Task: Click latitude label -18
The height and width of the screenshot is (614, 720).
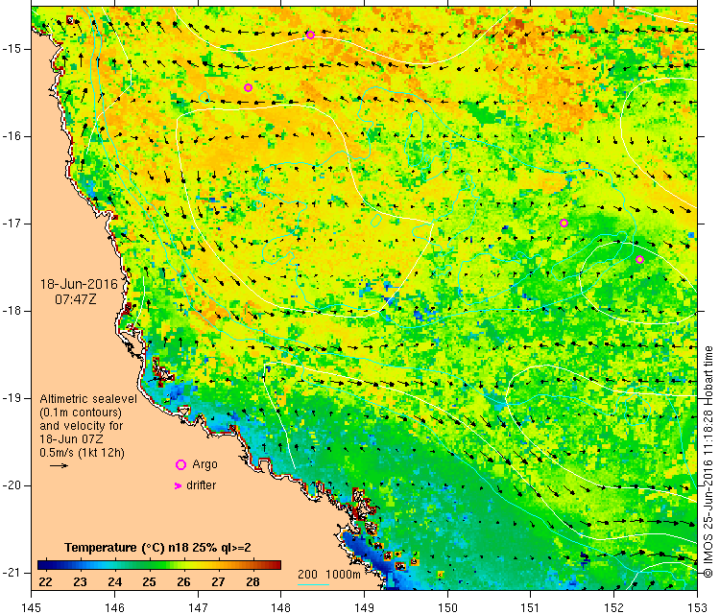Action: coord(11,311)
